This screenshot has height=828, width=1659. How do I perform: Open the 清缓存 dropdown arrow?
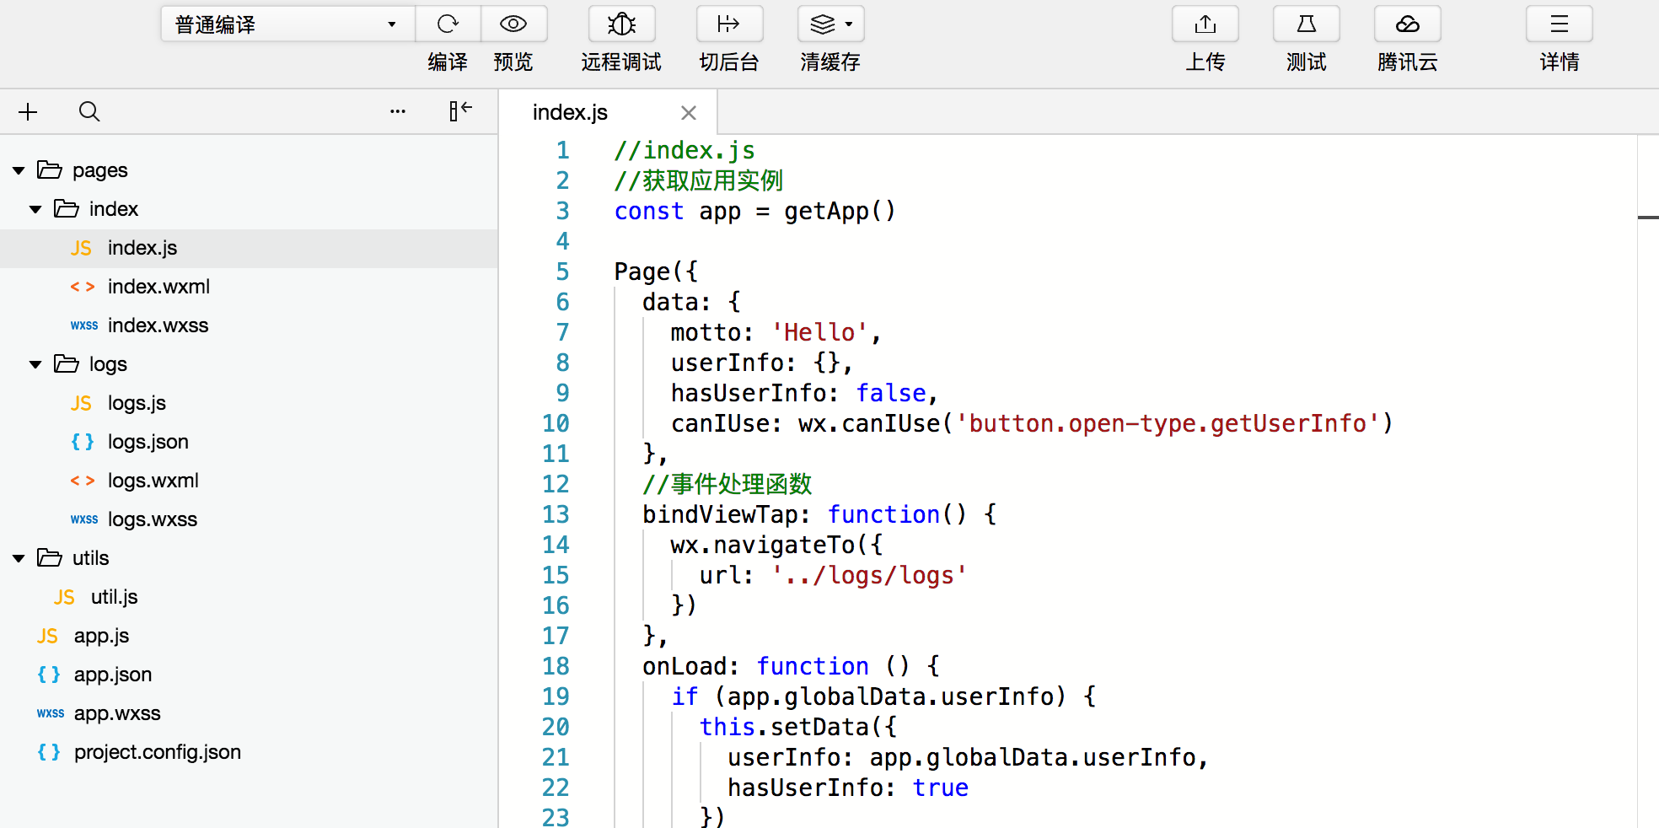pos(849,24)
